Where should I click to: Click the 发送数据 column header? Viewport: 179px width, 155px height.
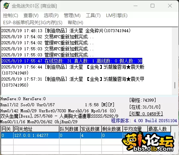pyautogui.click(x=91, y=129)
